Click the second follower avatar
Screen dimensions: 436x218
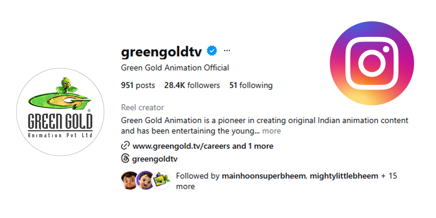pyautogui.click(x=145, y=180)
